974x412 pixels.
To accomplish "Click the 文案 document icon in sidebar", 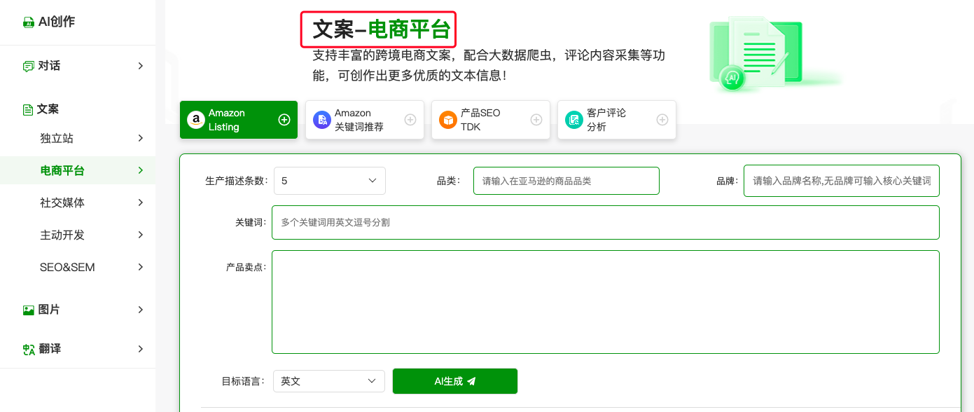I will (x=28, y=109).
